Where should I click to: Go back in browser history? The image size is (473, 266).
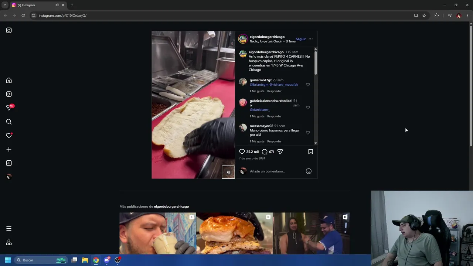pyautogui.click(x=5, y=16)
